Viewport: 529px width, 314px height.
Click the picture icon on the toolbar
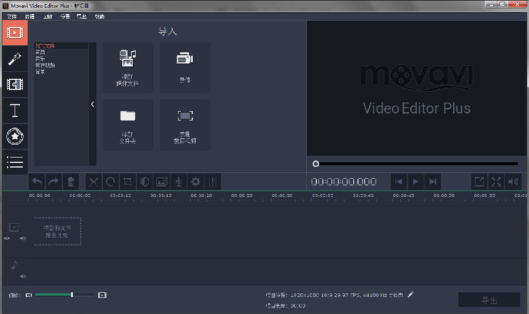162,182
